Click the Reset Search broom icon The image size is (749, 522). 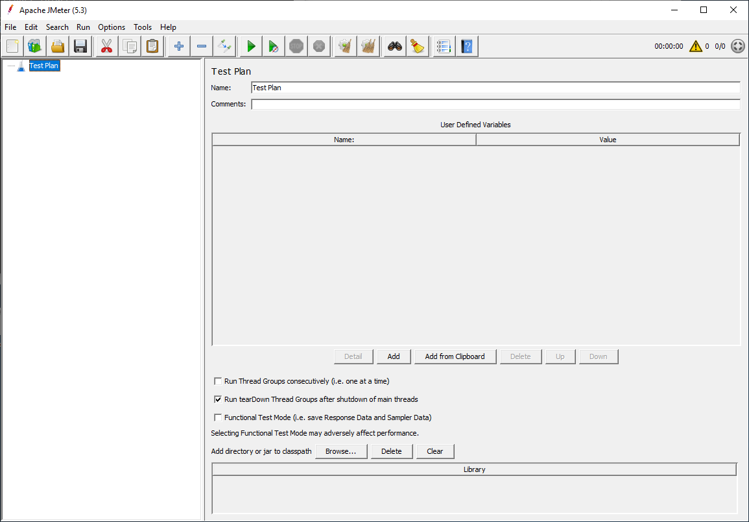click(x=418, y=46)
